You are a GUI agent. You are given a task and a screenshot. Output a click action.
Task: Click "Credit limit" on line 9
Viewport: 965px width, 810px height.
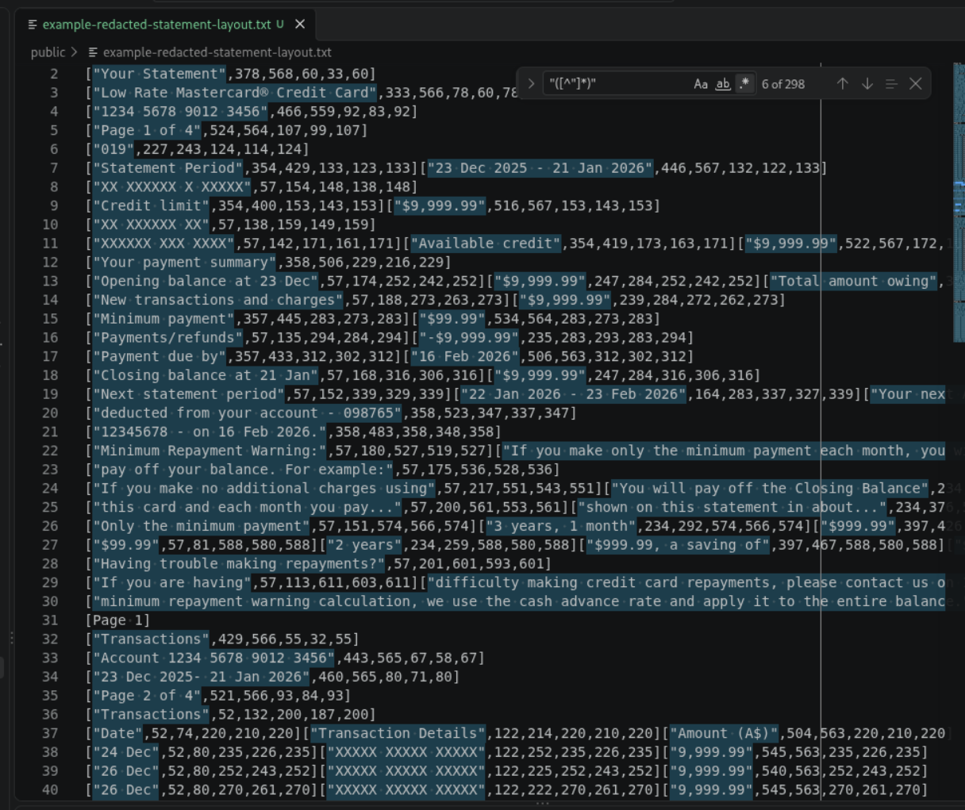click(x=152, y=206)
